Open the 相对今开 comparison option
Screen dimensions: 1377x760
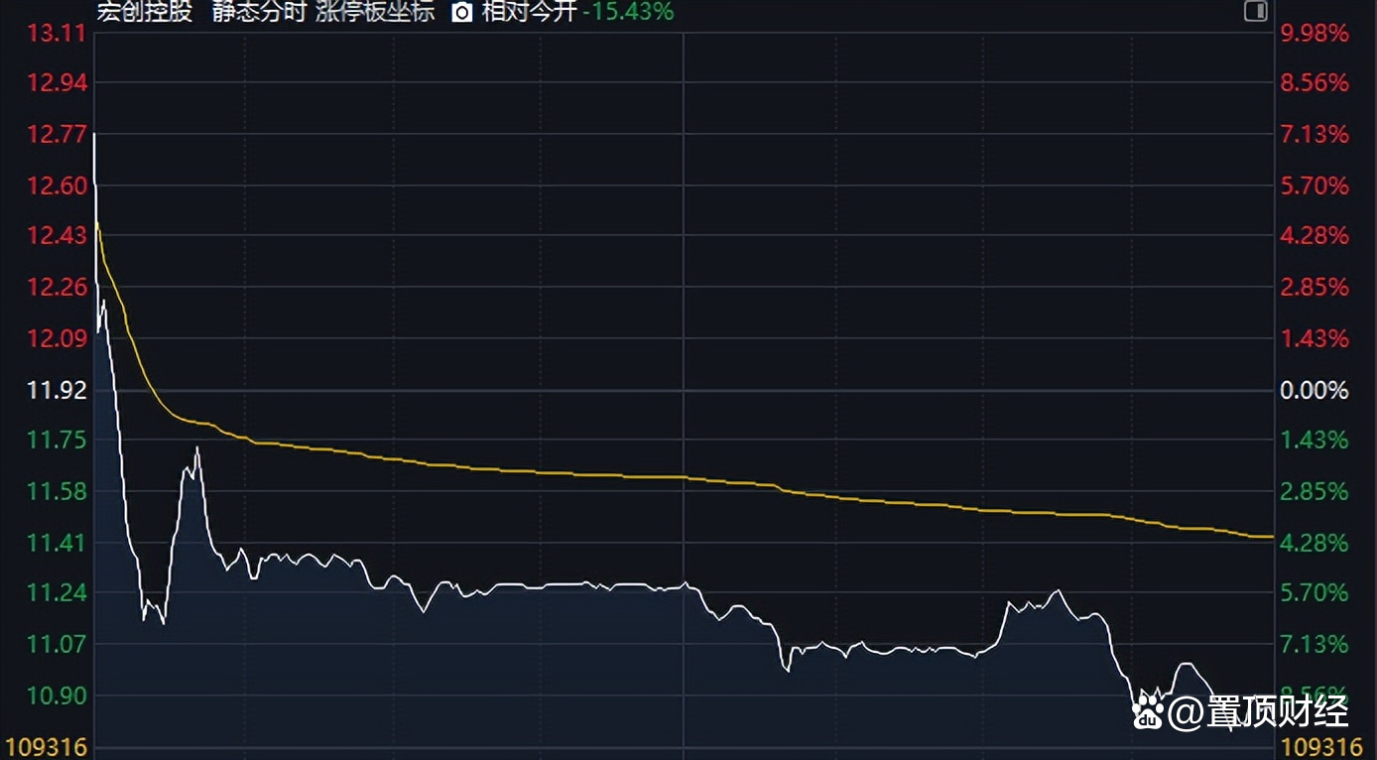(x=529, y=12)
